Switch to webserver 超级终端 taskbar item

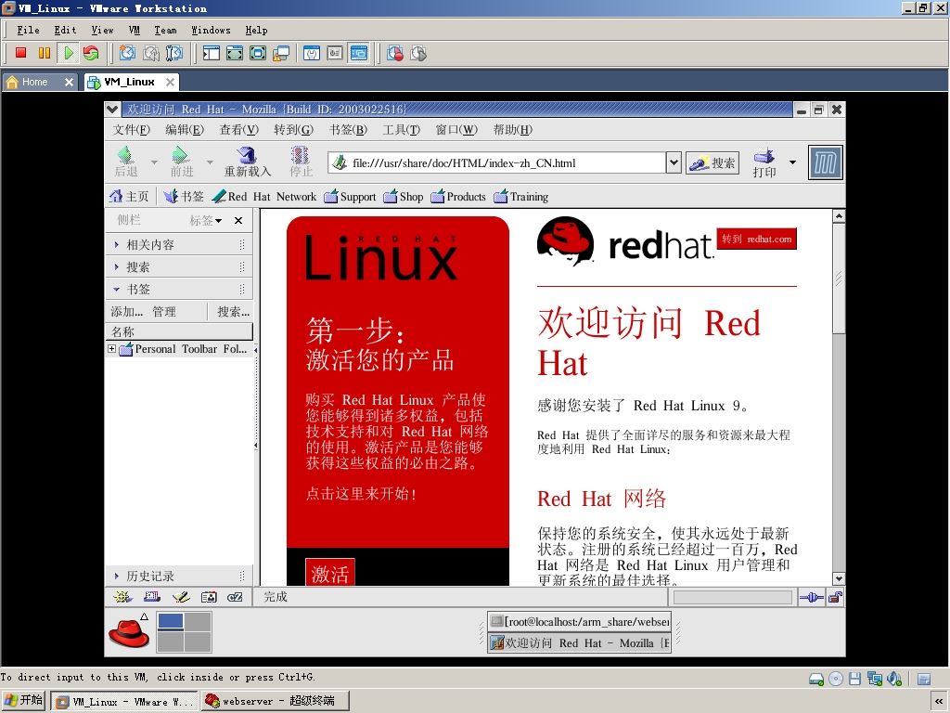click(x=276, y=701)
